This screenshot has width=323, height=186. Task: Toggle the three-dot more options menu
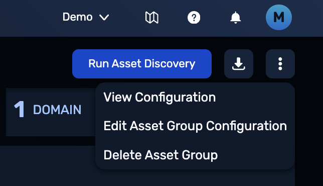[280, 64]
